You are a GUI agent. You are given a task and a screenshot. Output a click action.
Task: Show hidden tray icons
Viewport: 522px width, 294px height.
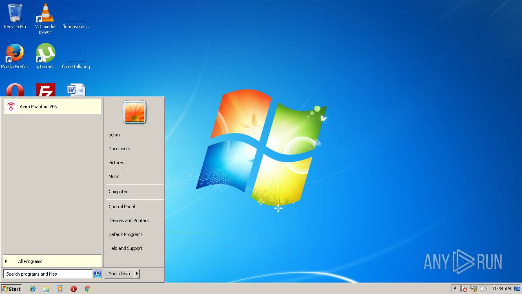[455, 289]
